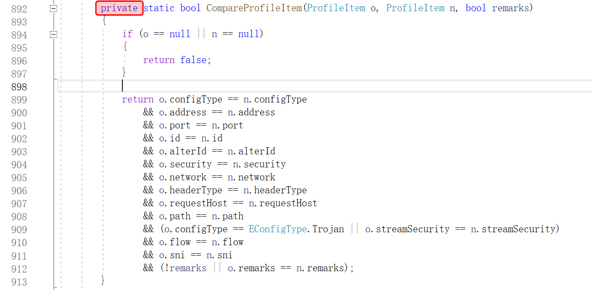592x290 pixels.
Task: Collapse the CompareProfileItem method outline toggle
Action: 54,8
